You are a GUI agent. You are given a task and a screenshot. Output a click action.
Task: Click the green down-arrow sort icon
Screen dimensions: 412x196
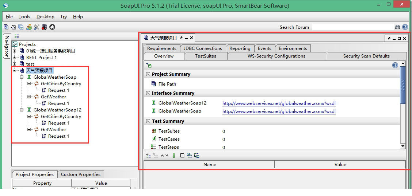174,156
